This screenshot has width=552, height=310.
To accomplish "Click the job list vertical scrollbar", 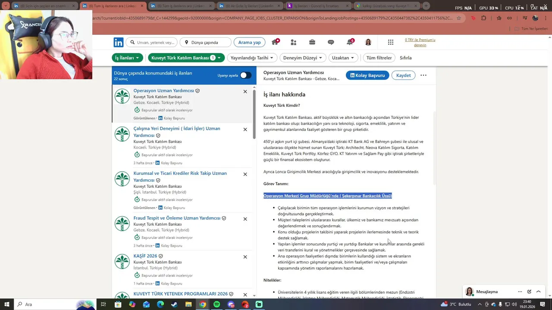I will (x=254, y=114).
